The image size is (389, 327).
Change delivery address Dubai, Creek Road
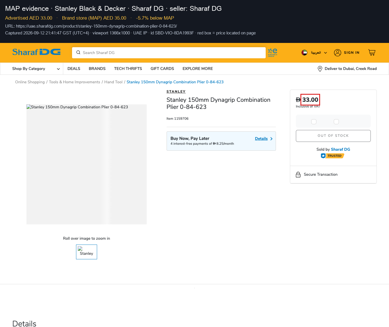click(x=351, y=69)
